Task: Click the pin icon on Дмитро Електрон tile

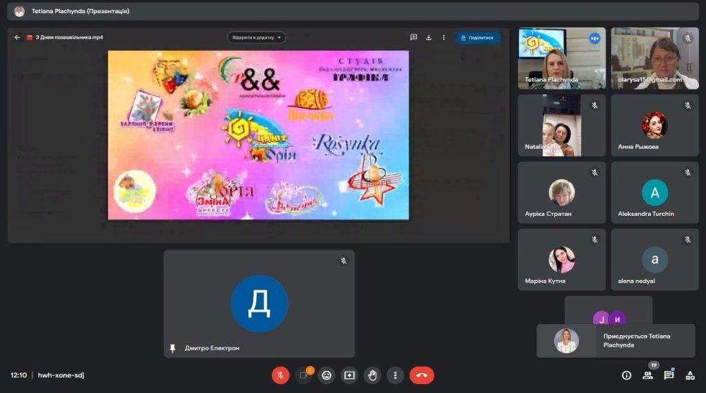Action: click(x=172, y=348)
